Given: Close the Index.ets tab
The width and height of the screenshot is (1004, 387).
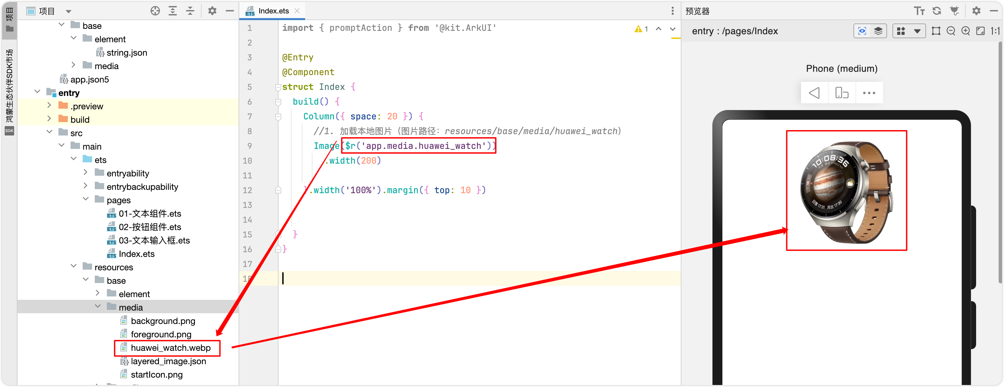Looking at the screenshot, I should pos(297,11).
